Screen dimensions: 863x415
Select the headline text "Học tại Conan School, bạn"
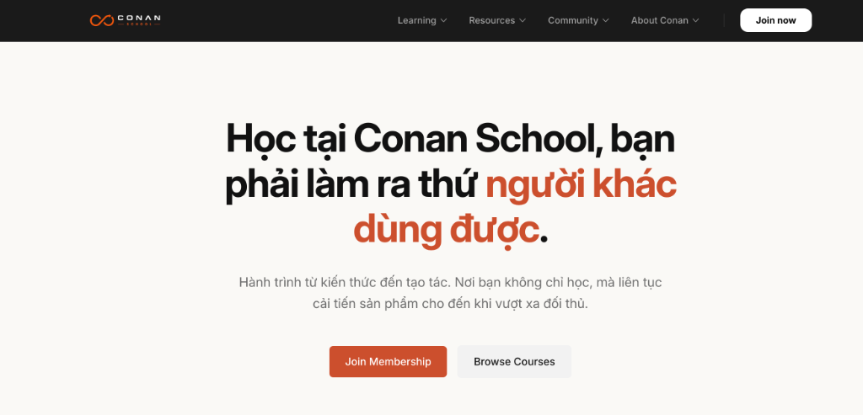450,140
